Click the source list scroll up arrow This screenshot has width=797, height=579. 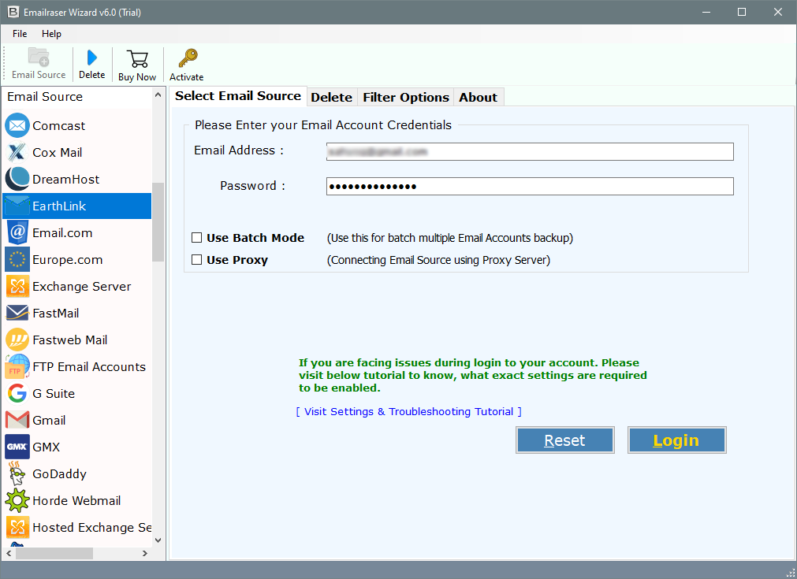[158, 95]
